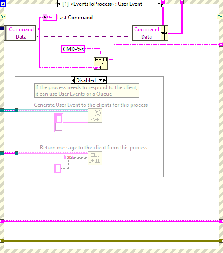Click the small pink constant below the type cast
This screenshot has height=253, width=223.
tap(57, 169)
